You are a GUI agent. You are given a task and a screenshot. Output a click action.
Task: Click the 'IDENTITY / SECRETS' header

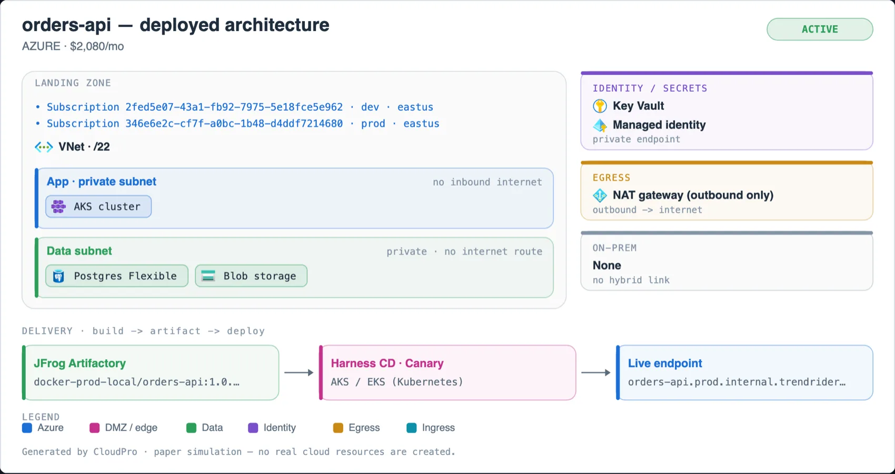click(x=650, y=88)
